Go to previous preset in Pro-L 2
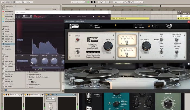Screen dimensions: 190x110 tap(70, 16)
